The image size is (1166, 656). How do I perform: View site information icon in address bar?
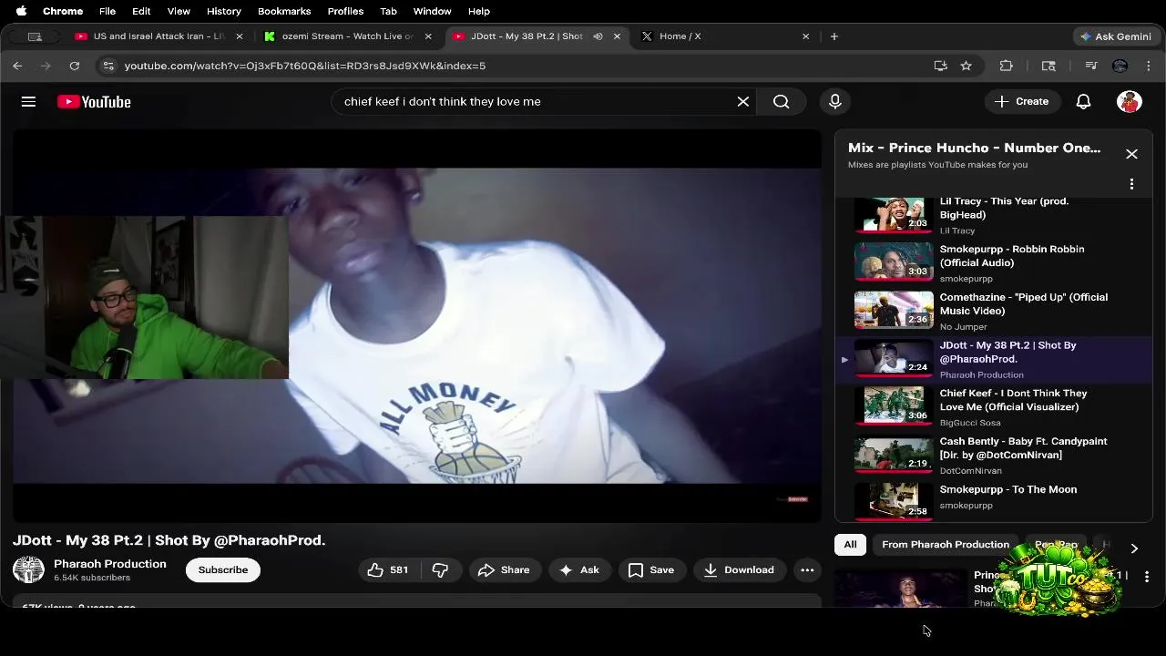[x=108, y=66]
